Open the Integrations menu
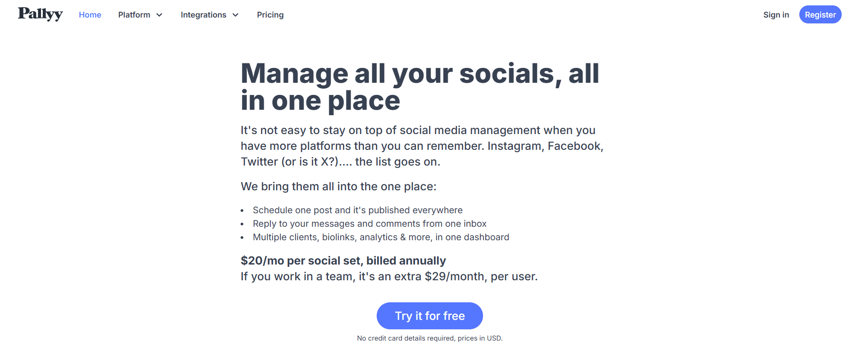The width and height of the screenshot is (857, 359). click(203, 15)
